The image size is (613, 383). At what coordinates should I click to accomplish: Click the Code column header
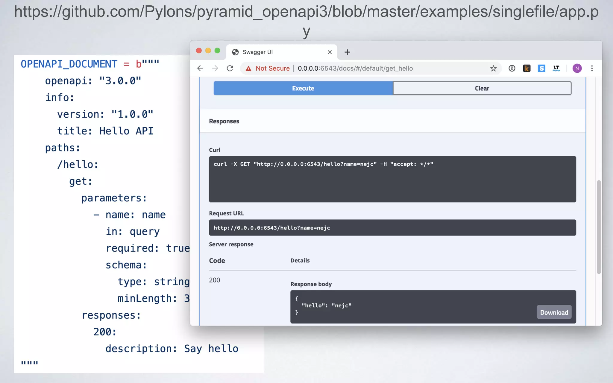click(x=217, y=261)
